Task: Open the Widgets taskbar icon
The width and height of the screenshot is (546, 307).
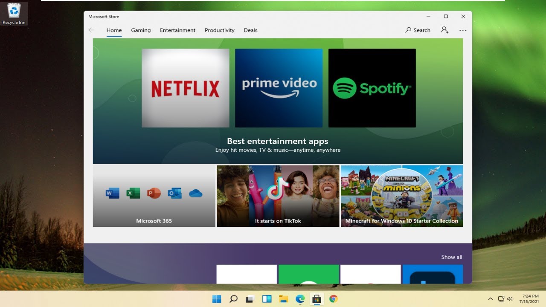Action: [x=267, y=299]
